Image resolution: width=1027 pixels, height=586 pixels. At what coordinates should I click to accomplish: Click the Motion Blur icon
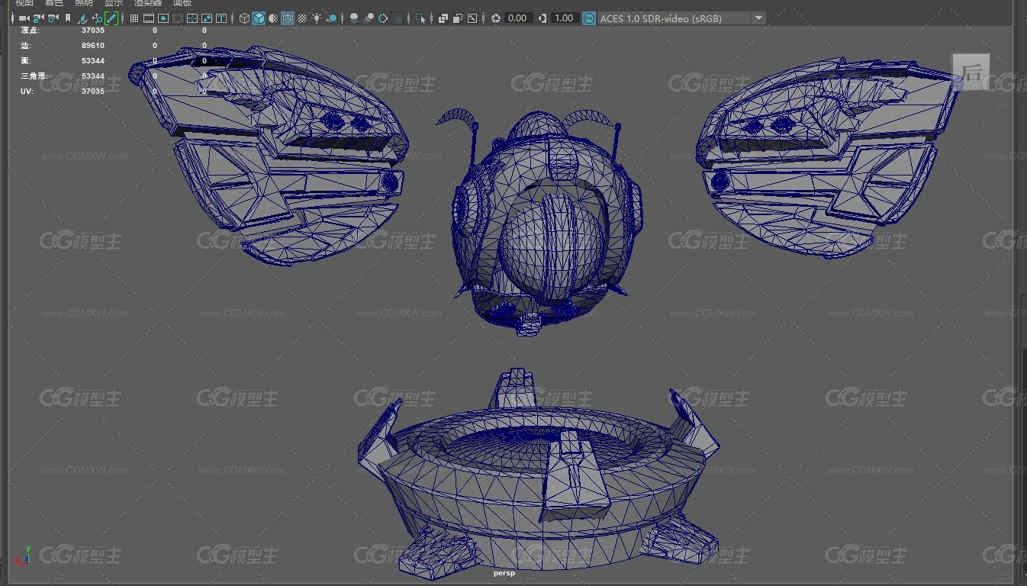[369, 18]
